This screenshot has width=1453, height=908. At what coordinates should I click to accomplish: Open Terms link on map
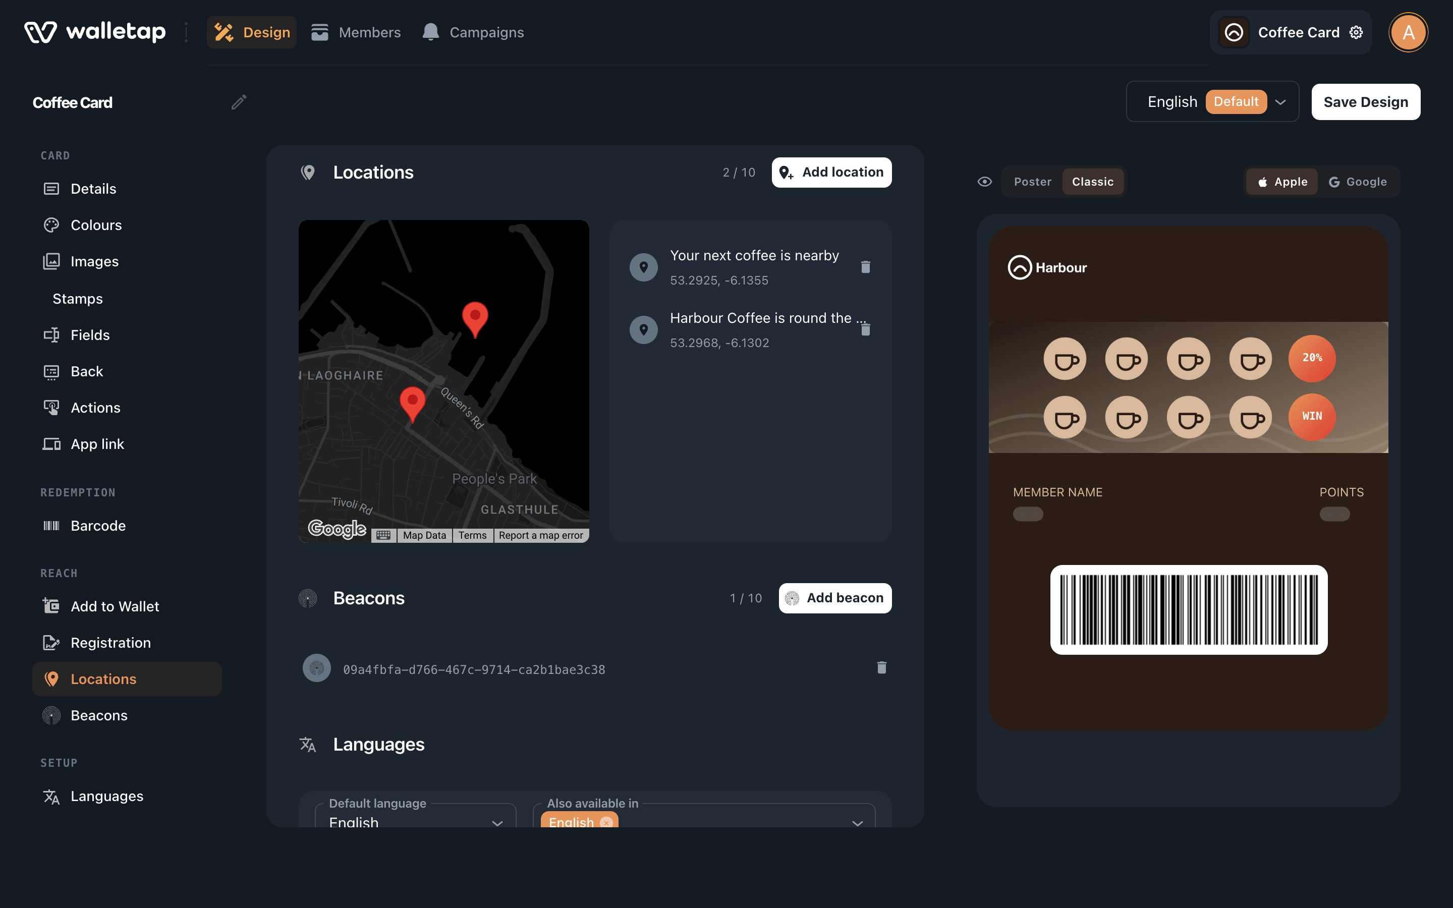[x=473, y=535]
